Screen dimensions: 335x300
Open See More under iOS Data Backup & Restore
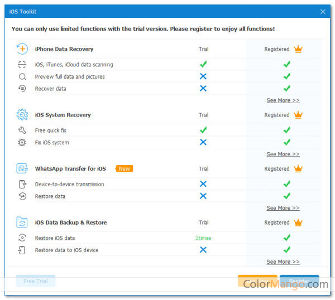click(283, 262)
